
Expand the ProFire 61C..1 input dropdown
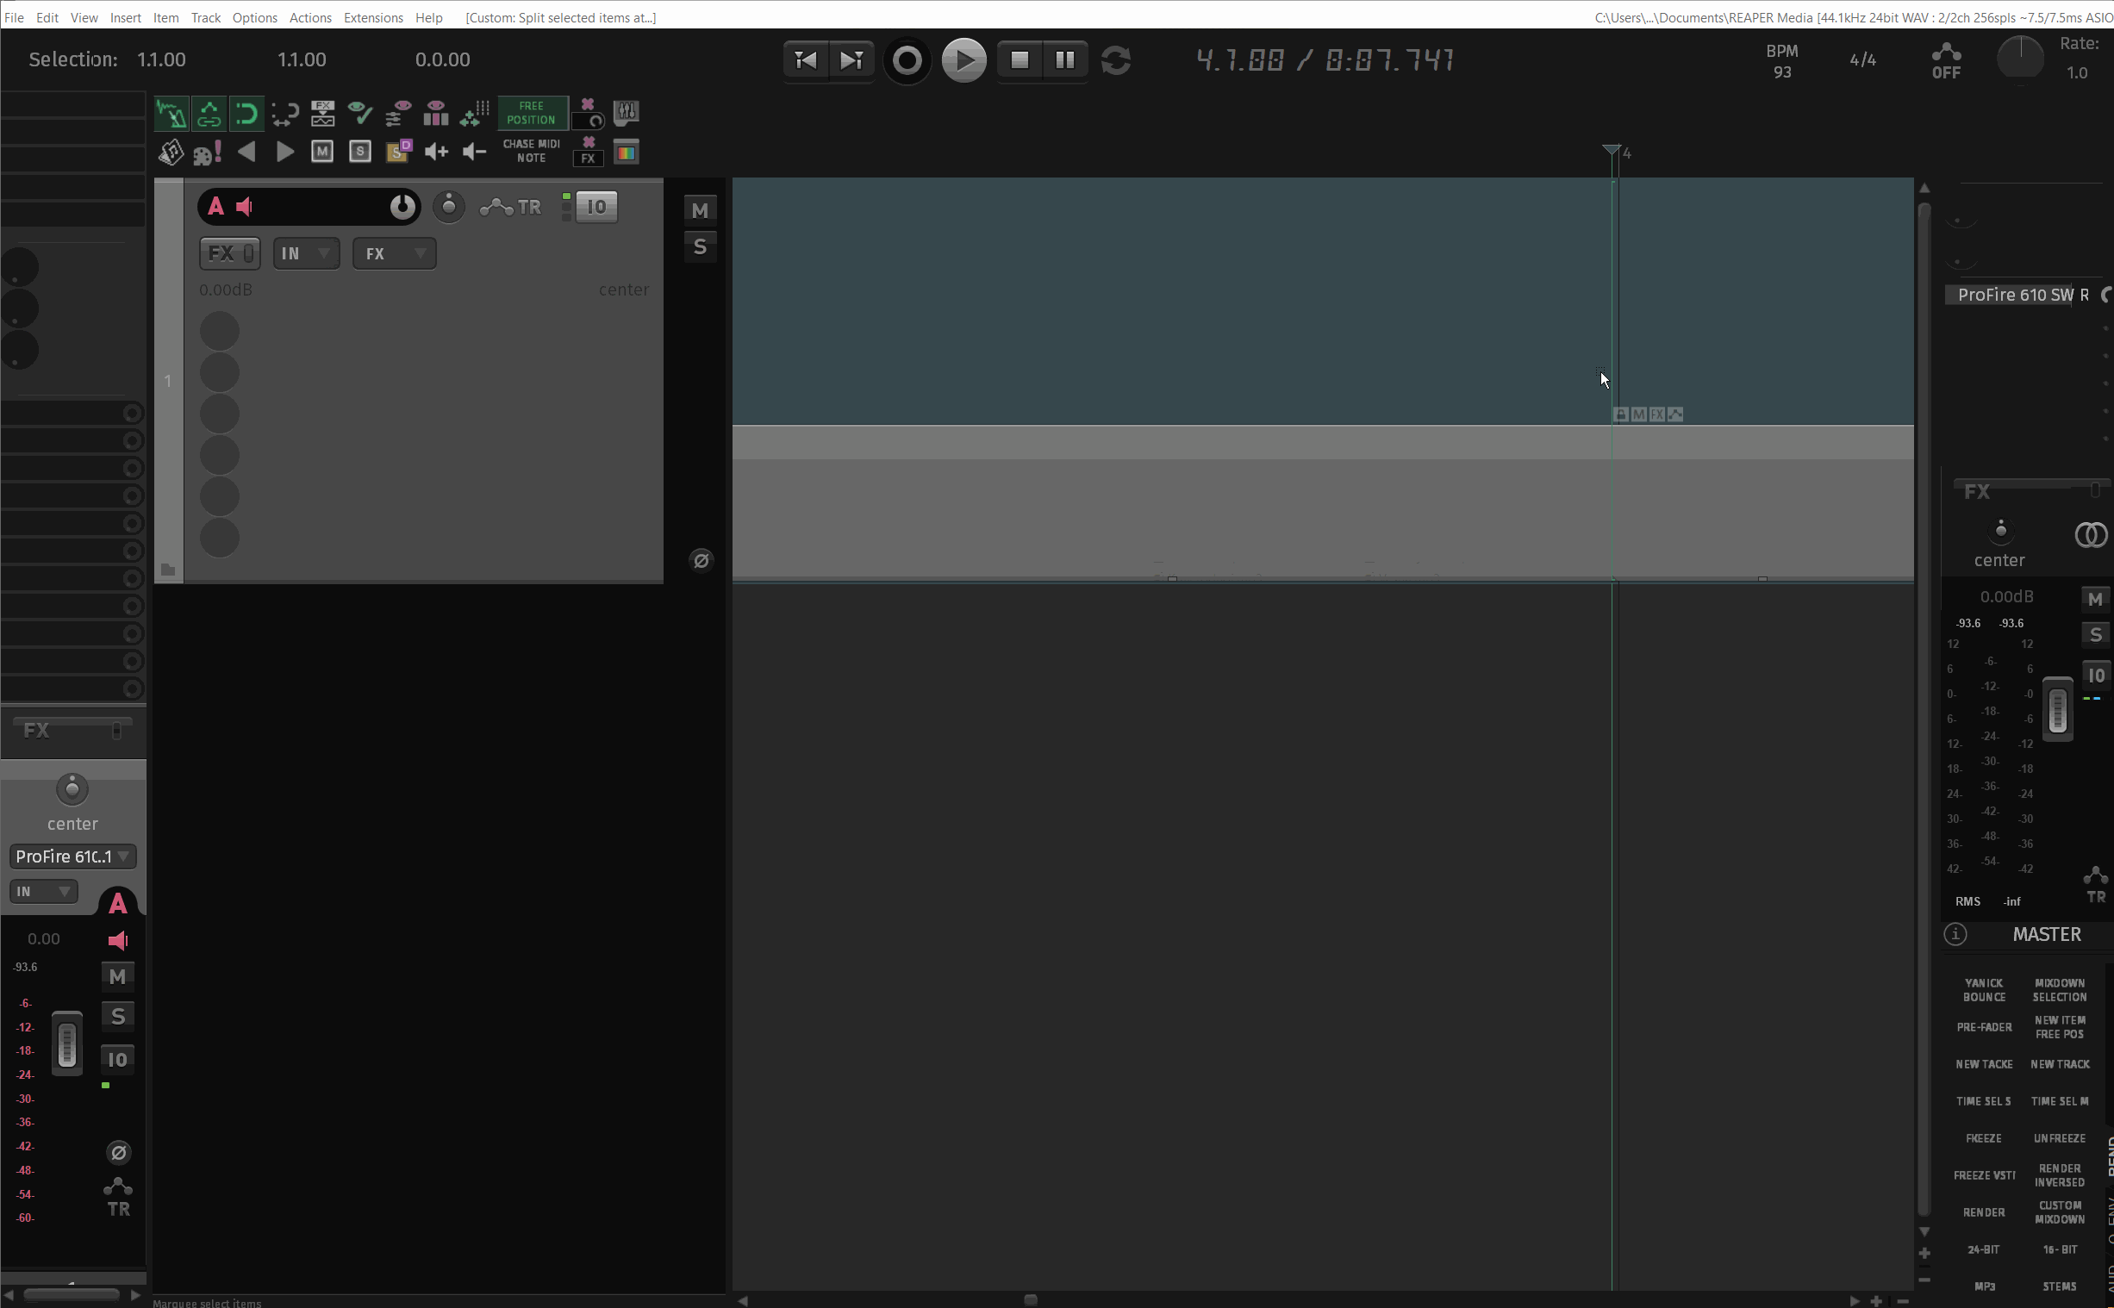point(72,856)
